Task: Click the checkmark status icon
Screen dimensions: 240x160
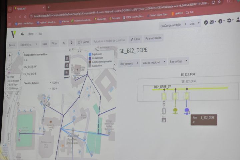Action: [206, 22]
